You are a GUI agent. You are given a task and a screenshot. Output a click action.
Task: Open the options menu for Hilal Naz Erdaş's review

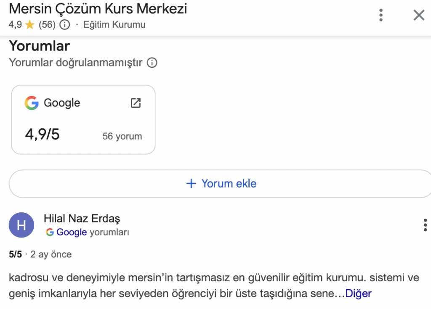click(425, 225)
